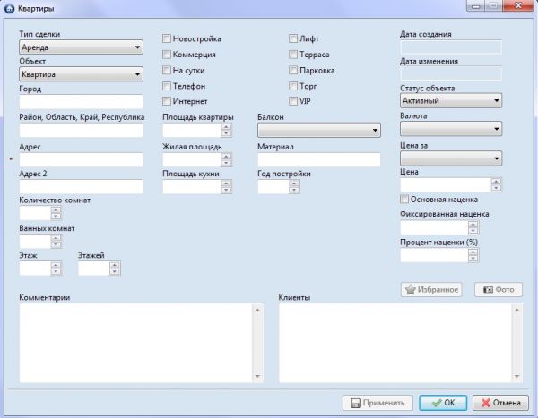Click up arrow of Клиенты scrollbar
This screenshot has width=538, height=418.
[516, 310]
